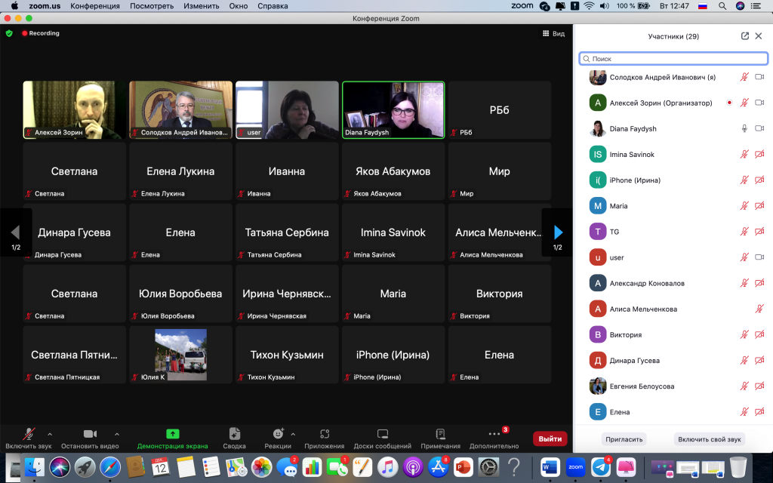Expand video options arrow beside Остановить видео
The height and width of the screenshot is (483, 773).
point(117,434)
